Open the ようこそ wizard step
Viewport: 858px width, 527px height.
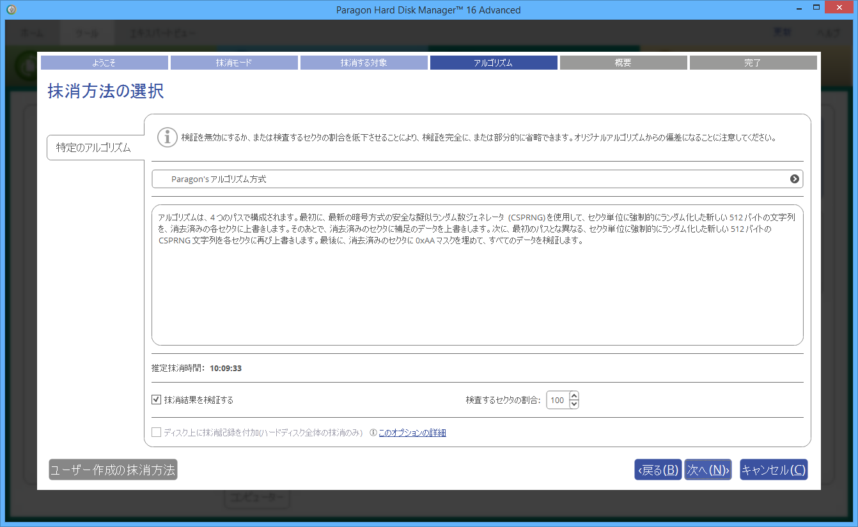(104, 63)
